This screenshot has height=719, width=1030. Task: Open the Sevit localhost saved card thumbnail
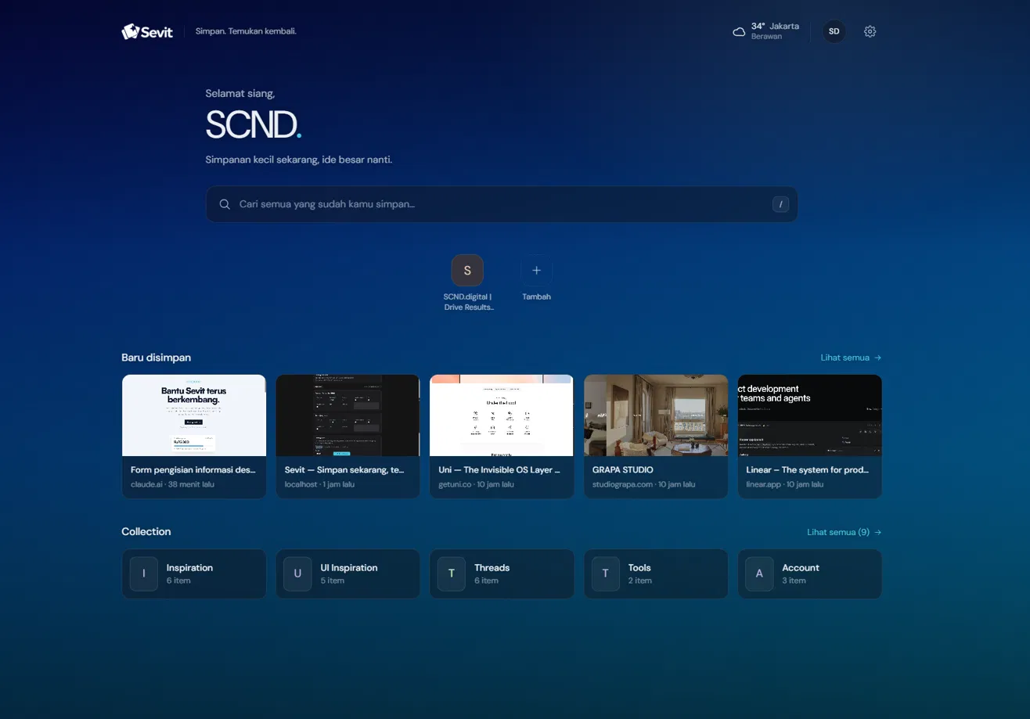[x=348, y=415]
